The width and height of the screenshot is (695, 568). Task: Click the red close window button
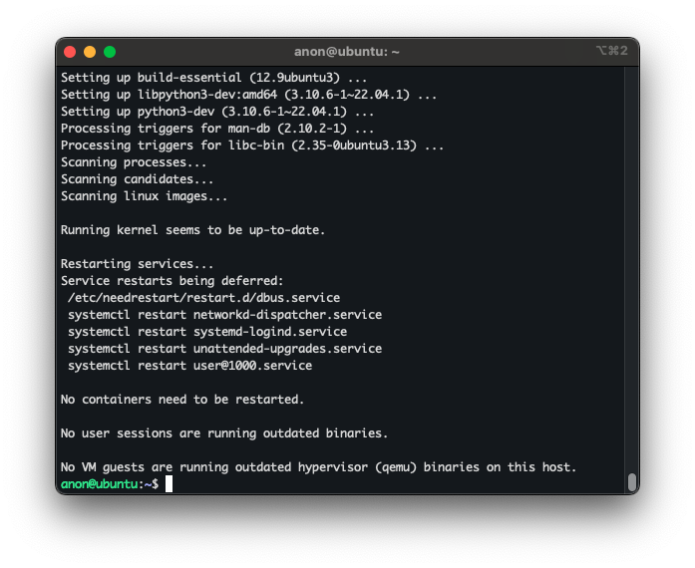point(70,51)
